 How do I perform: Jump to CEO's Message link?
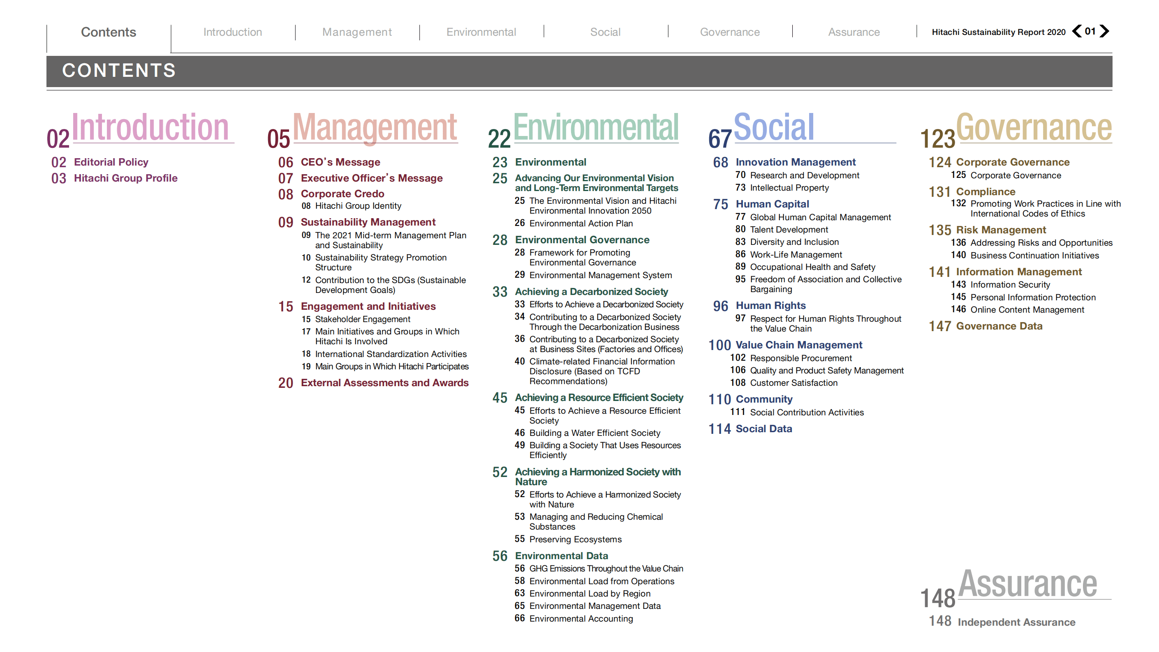tap(340, 162)
